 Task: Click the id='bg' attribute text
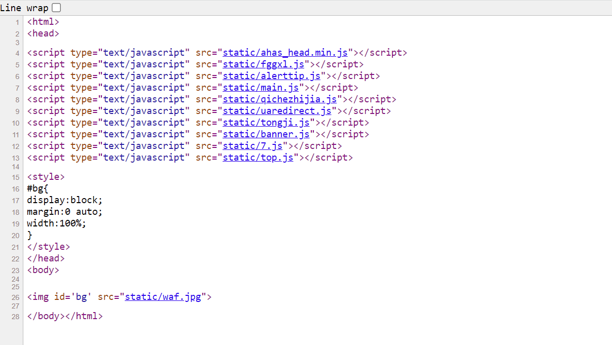pos(73,297)
